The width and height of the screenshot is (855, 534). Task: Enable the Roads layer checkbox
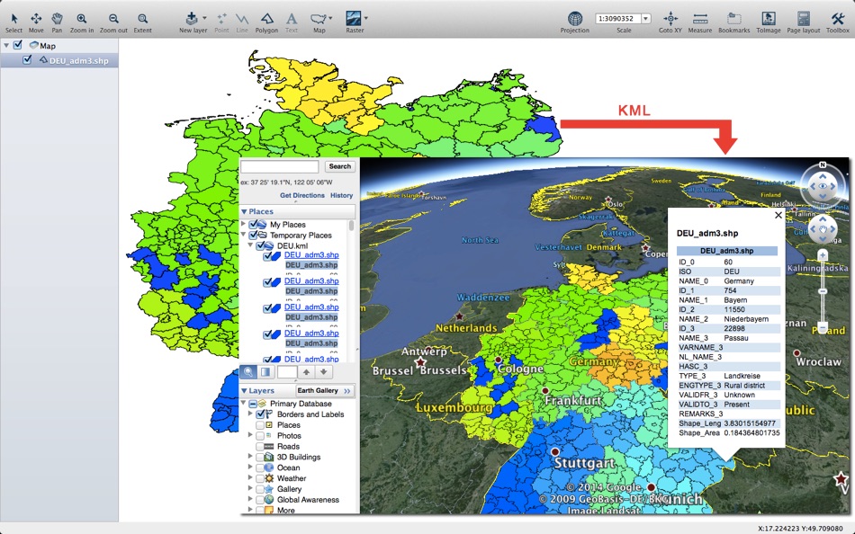(x=260, y=446)
